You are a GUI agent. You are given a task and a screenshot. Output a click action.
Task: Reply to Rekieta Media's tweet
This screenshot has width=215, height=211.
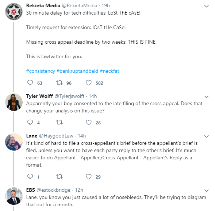click(x=30, y=83)
